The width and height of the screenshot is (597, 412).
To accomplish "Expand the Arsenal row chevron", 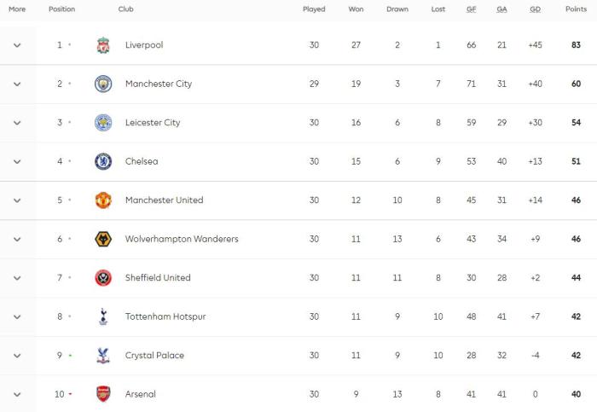I will tap(17, 394).
